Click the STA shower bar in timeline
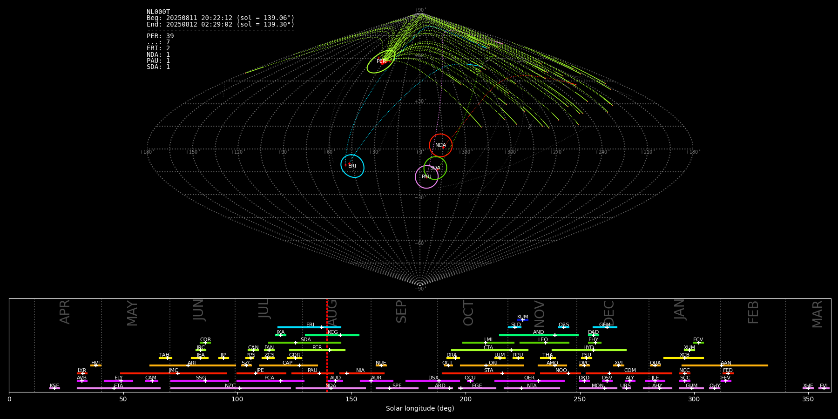Image resolution: width=838 pixels, height=419 pixels. [x=488, y=373]
